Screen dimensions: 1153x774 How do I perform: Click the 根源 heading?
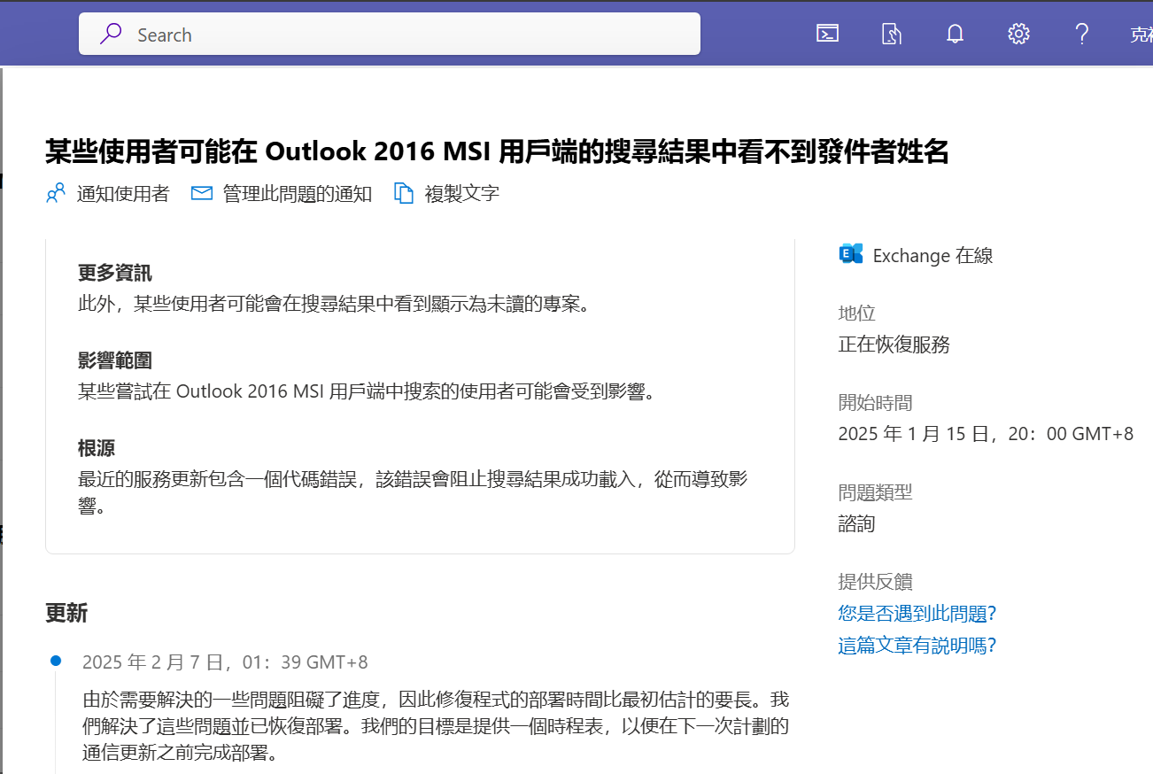(97, 448)
